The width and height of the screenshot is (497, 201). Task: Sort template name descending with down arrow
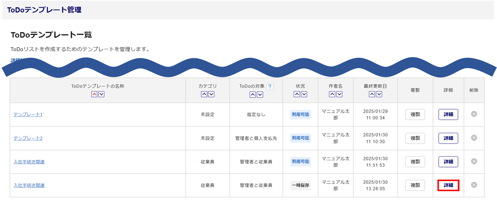click(101, 94)
